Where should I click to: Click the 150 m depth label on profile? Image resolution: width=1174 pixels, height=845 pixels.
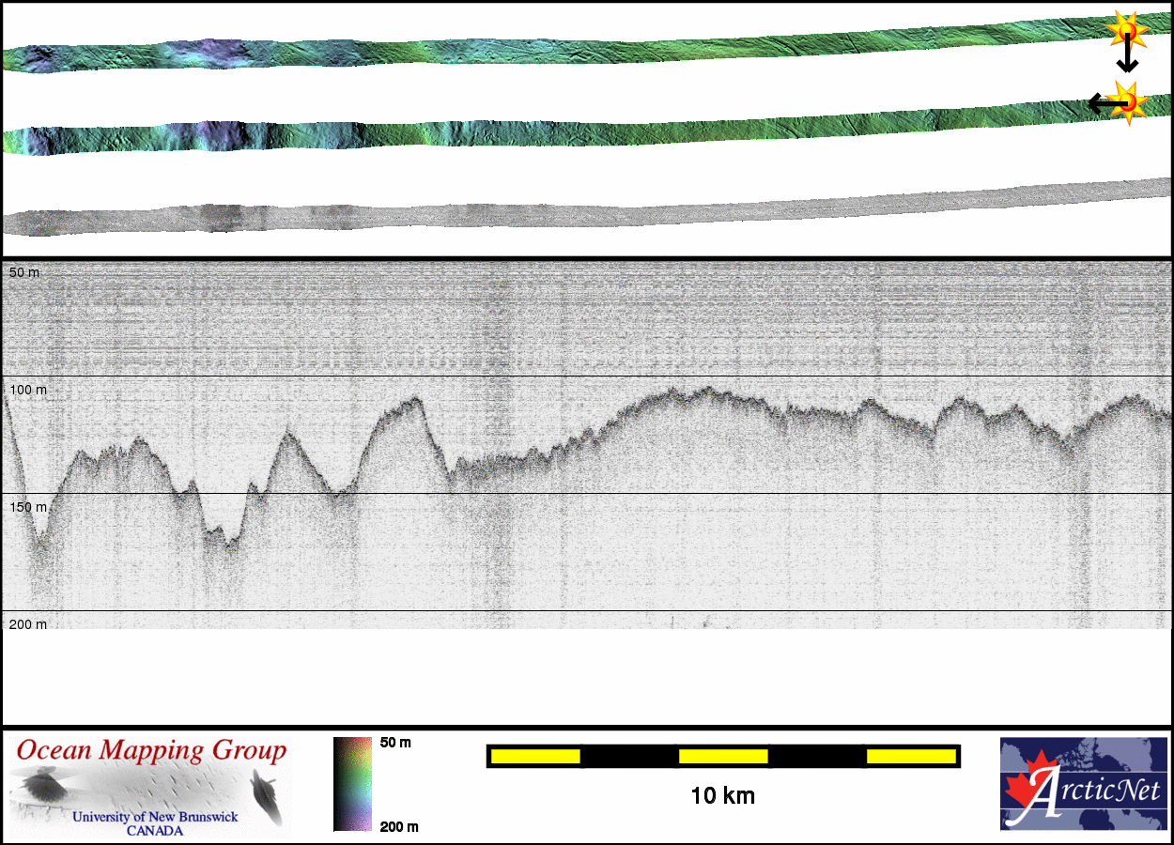27,507
